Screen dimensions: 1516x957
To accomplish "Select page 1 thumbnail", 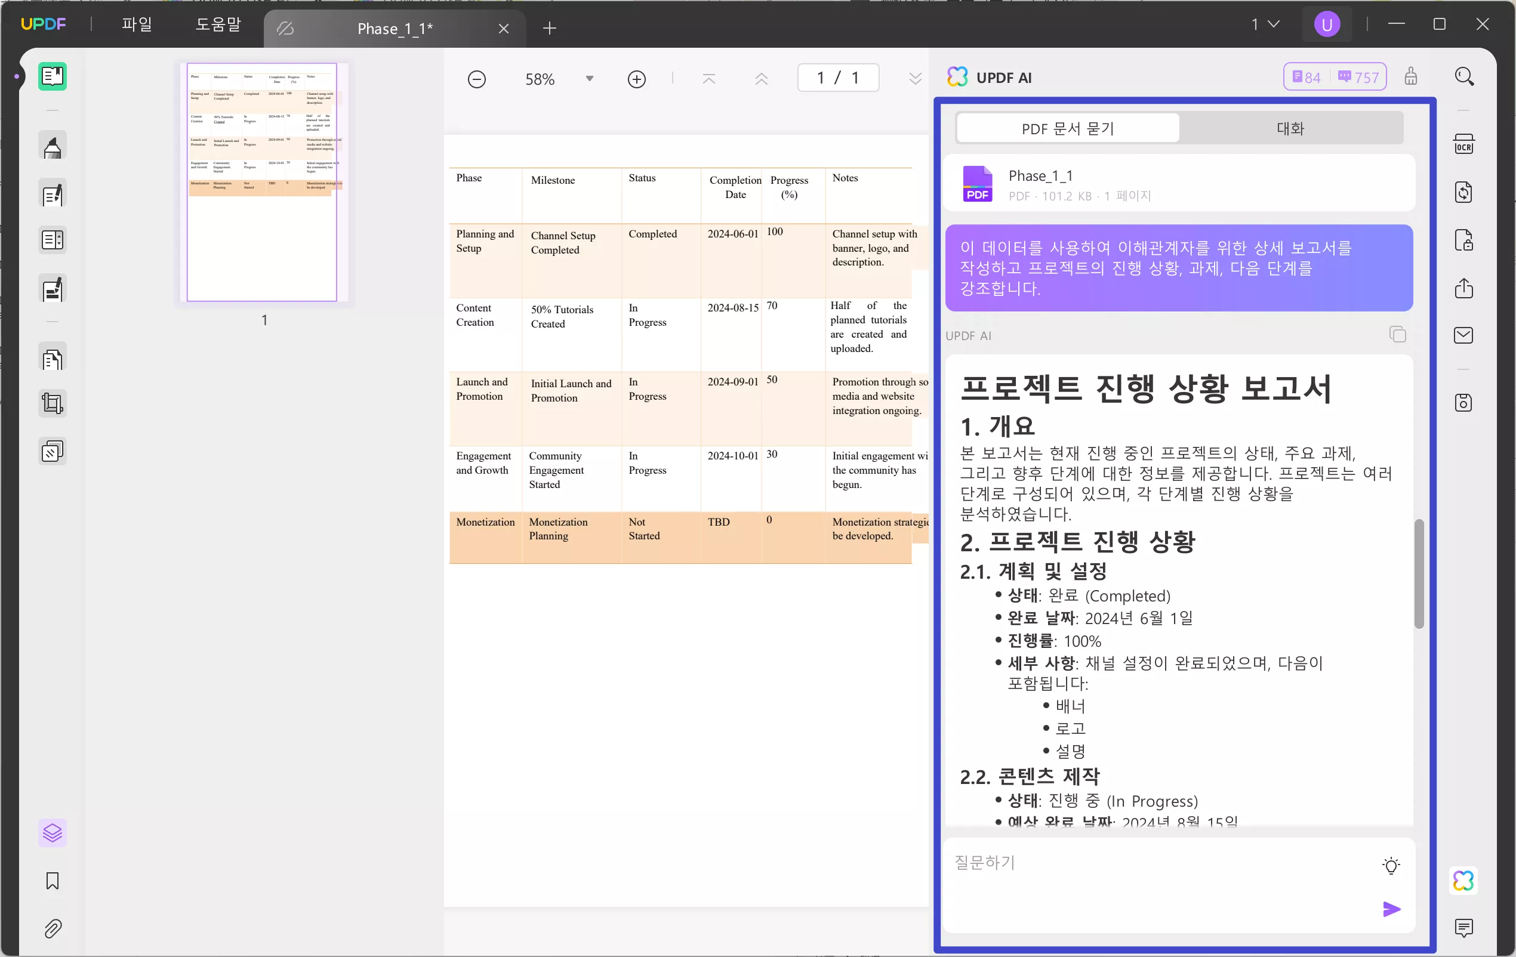I will click(262, 183).
